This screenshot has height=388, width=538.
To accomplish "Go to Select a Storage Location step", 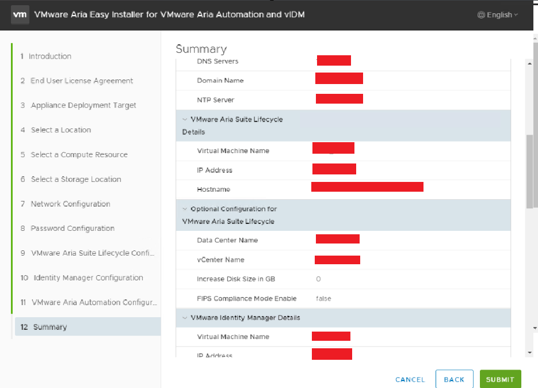I will point(71,179).
